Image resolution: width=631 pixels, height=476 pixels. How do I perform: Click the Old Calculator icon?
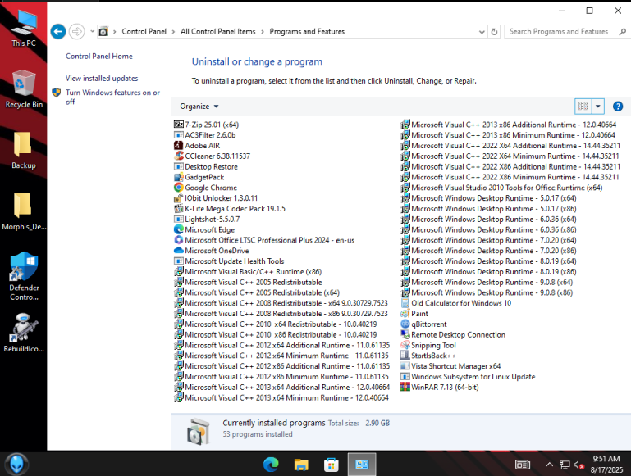(405, 303)
